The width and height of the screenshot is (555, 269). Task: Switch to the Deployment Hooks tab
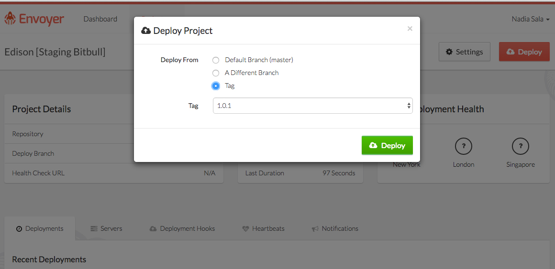coord(182,229)
